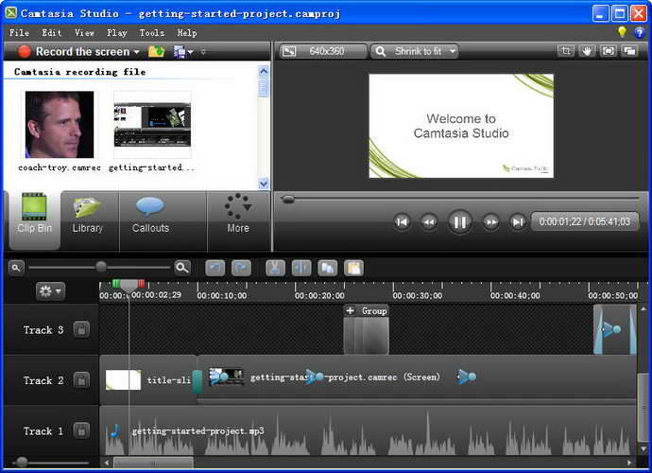Select the Pan hand tool above preview
652x473 pixels.
[x=587, y=51]
